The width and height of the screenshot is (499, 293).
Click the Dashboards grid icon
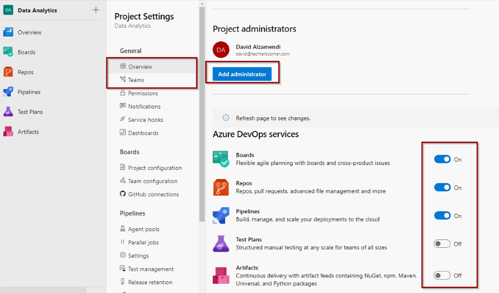pos(122,132)
